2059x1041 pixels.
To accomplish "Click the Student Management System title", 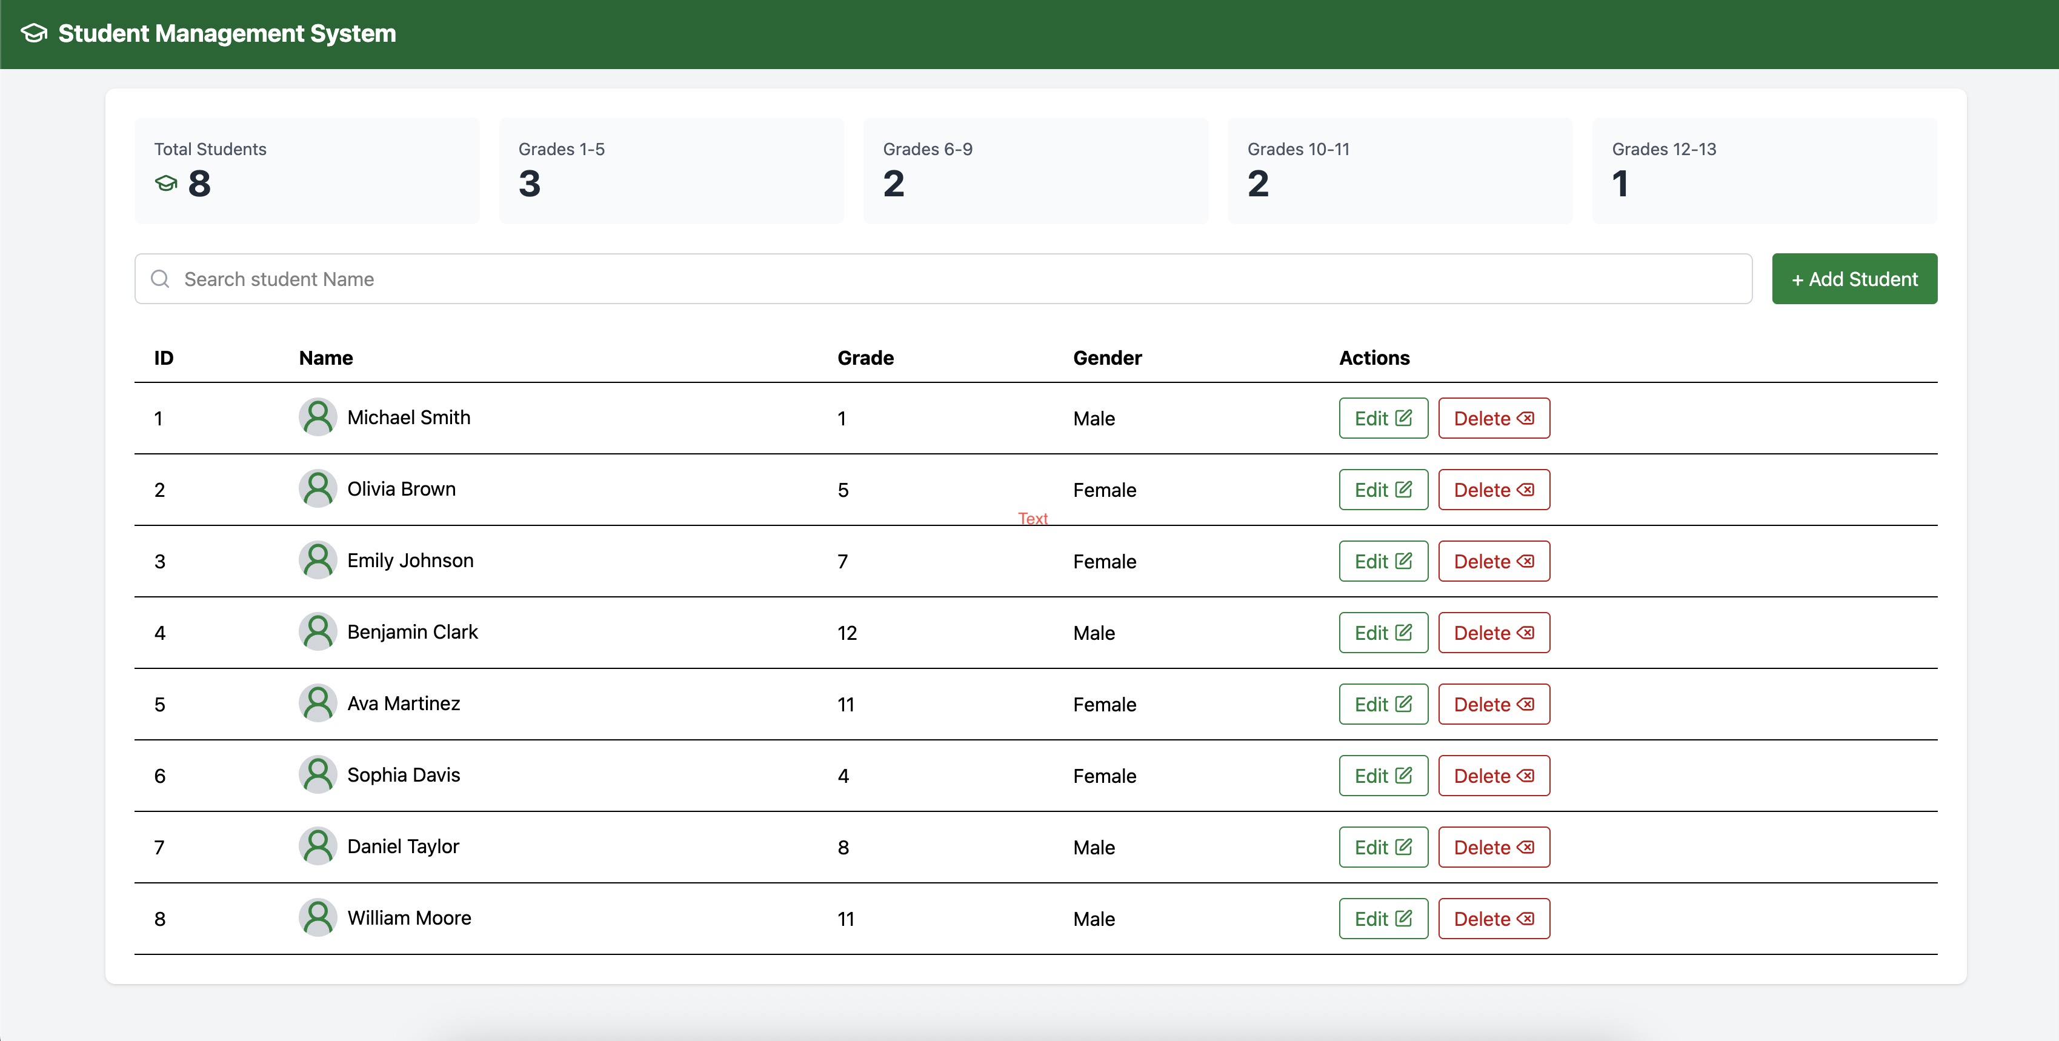I will 227,33.
